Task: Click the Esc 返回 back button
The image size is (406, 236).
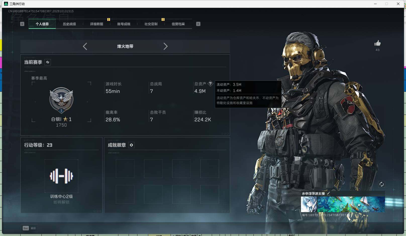Action: [x=29, y=228]
